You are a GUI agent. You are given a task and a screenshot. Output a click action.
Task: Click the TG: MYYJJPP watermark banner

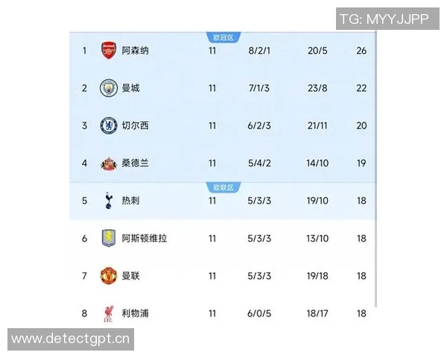point(384,19)
